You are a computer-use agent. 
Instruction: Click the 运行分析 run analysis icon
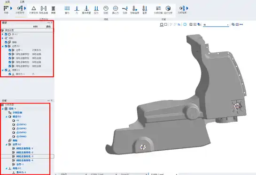[168, 10]
